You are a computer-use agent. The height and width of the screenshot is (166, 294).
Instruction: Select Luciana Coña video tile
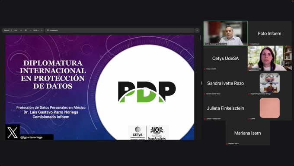click(270, 58)
